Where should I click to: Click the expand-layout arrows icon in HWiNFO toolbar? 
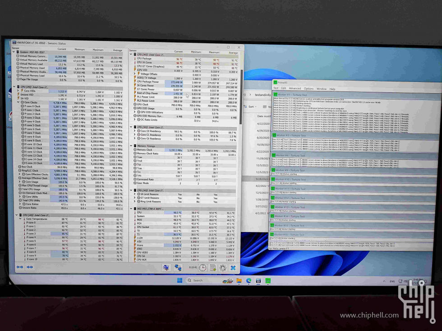coord(20,267)
